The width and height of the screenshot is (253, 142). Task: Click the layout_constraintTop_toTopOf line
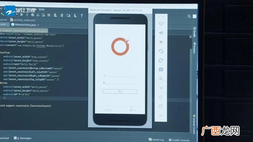point(31,79)
